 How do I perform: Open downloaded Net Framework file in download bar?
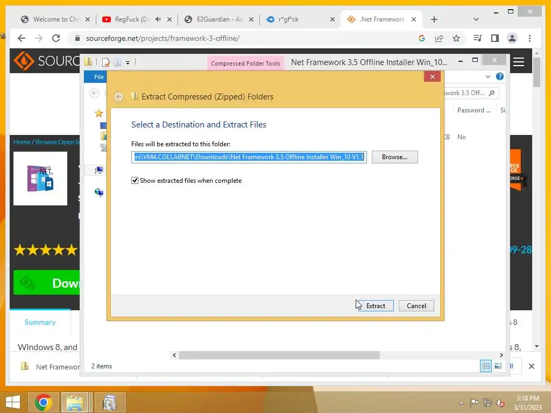(50, 367)
